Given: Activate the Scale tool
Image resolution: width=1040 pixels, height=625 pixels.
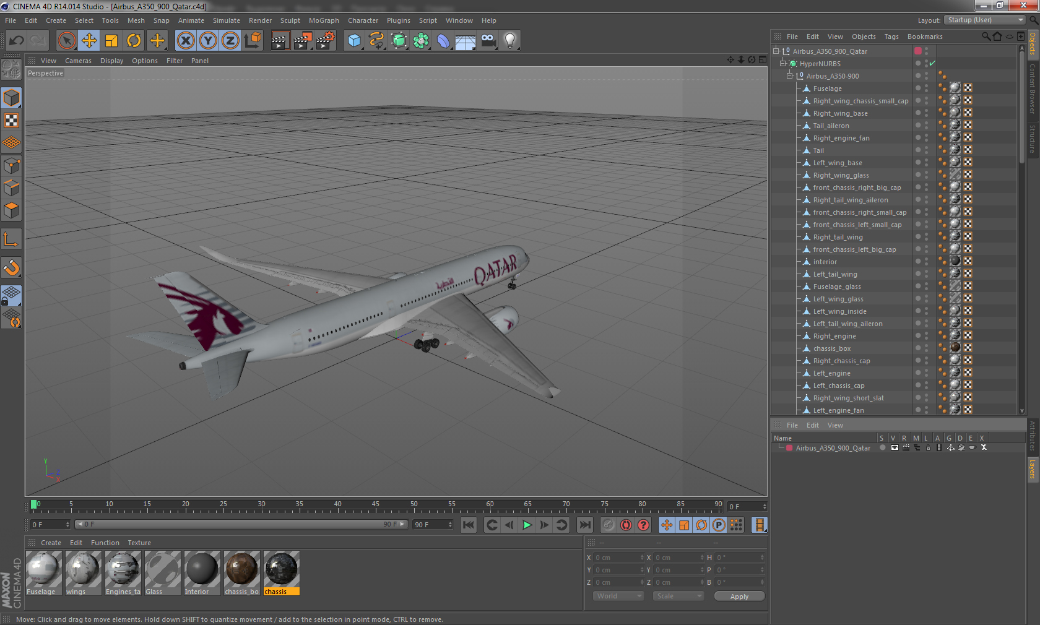Looking at the screenshot, I should point(111,41).
